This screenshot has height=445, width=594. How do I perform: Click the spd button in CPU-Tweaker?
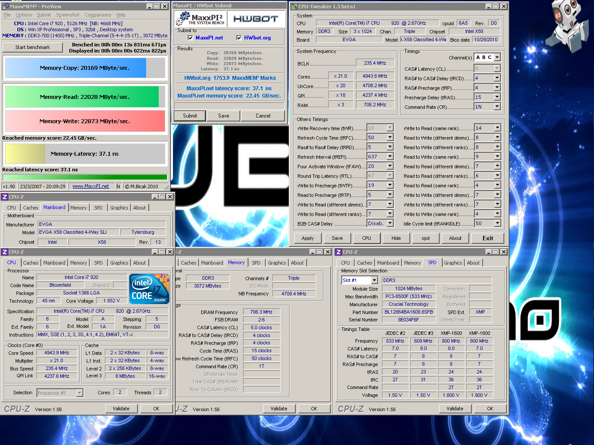point(426,238)
